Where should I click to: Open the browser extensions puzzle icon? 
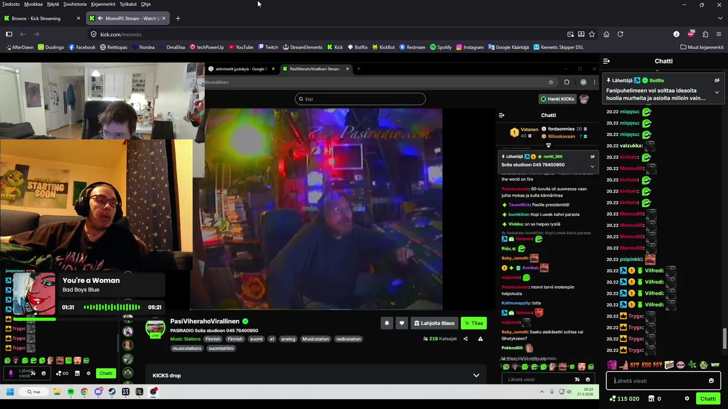click(705, 34)
